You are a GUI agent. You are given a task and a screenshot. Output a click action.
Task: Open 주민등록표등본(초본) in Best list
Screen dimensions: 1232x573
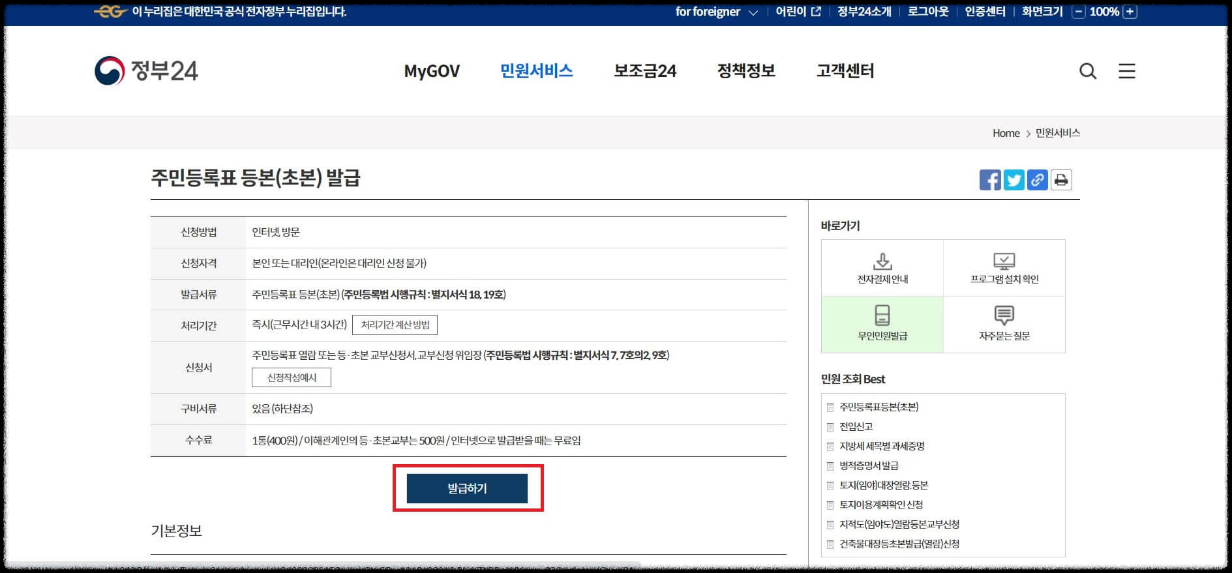(879, 407)
